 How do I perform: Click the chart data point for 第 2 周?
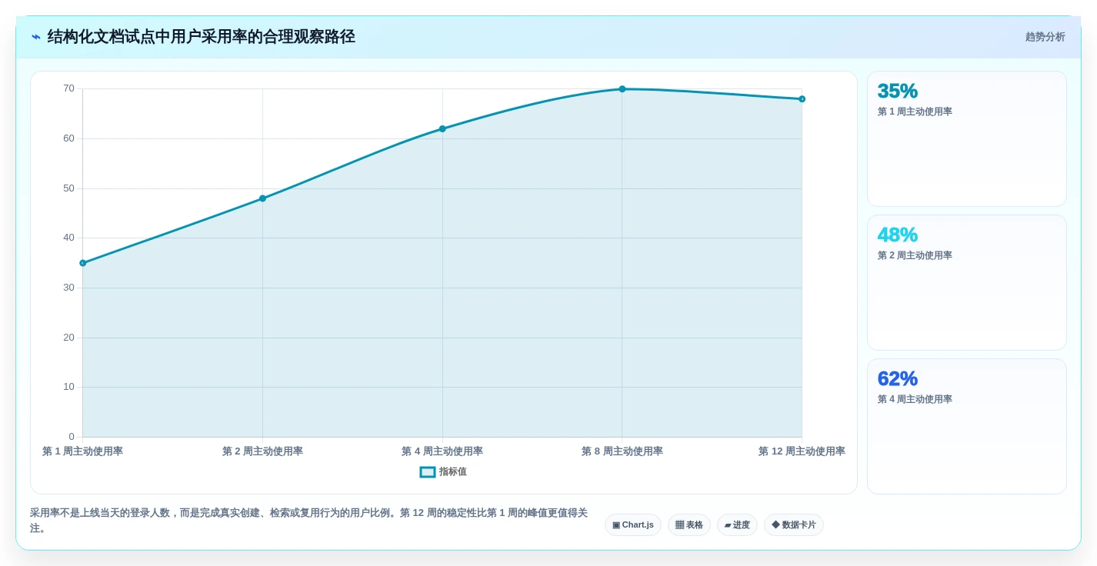262,198
